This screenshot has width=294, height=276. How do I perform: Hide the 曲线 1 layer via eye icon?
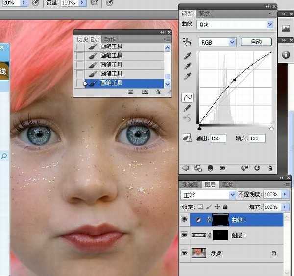click(184, 221)
